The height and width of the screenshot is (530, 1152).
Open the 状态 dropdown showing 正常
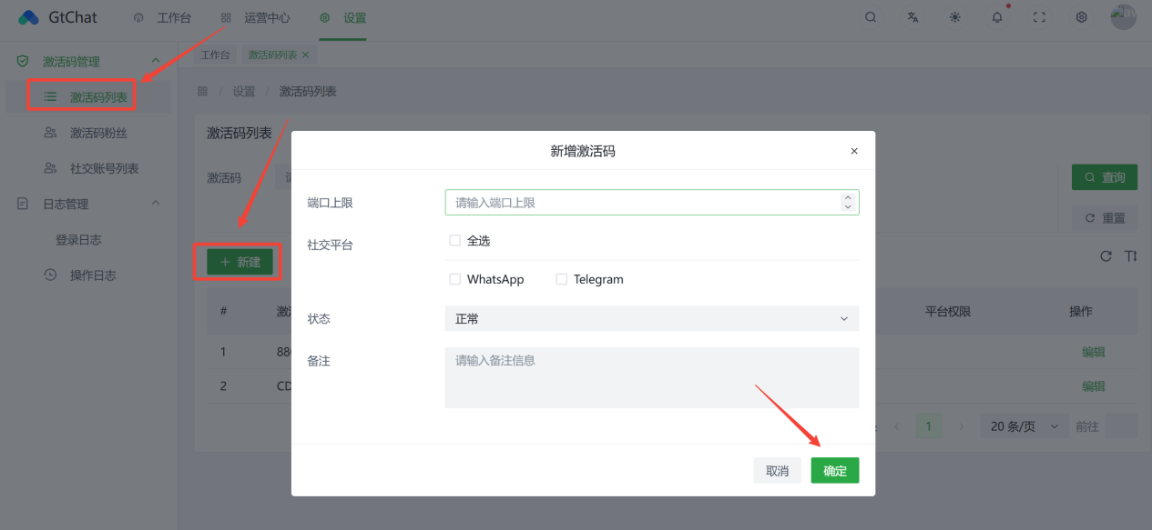coord(651,318)
